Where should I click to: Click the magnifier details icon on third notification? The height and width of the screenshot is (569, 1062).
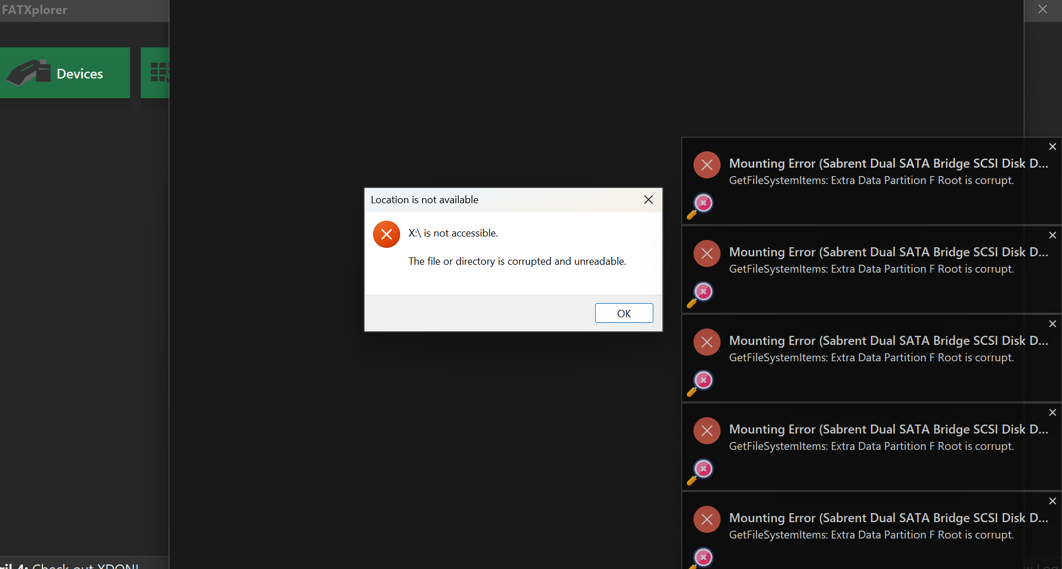coord(700,383)
